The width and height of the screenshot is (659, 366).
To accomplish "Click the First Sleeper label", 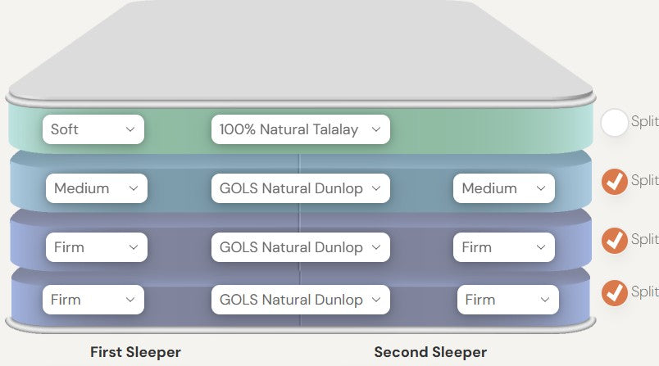I will click(135, 352).
